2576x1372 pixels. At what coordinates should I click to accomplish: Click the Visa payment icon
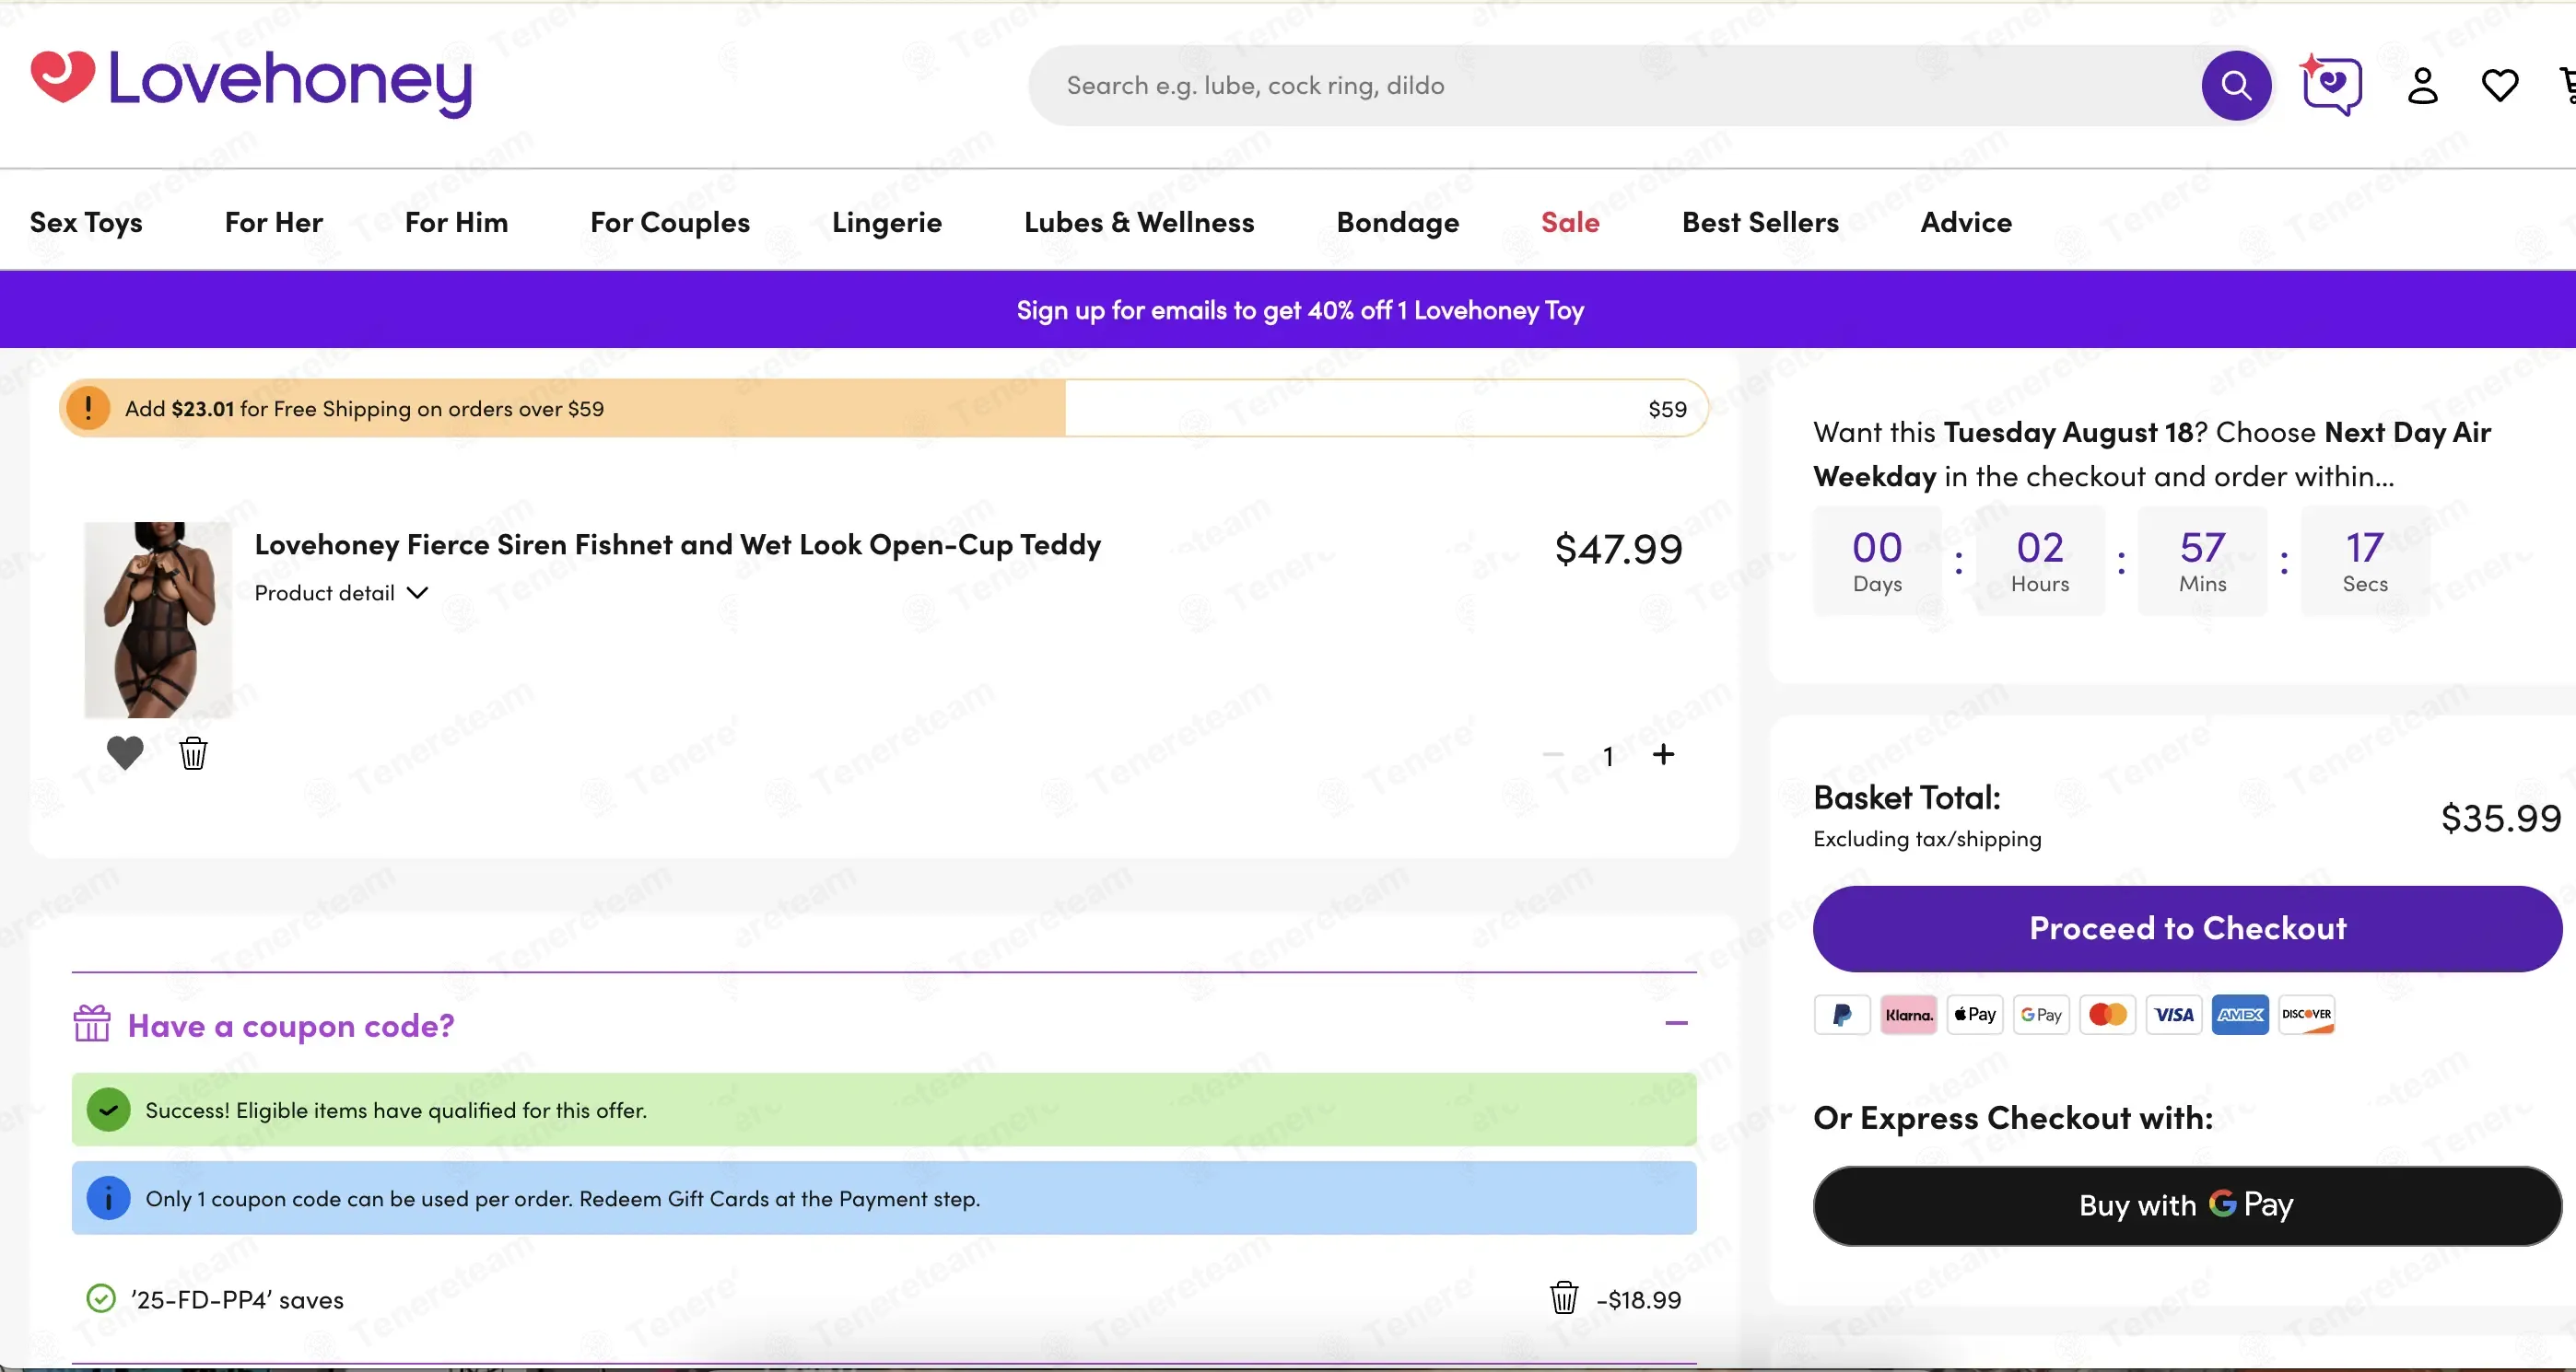2174,1014
